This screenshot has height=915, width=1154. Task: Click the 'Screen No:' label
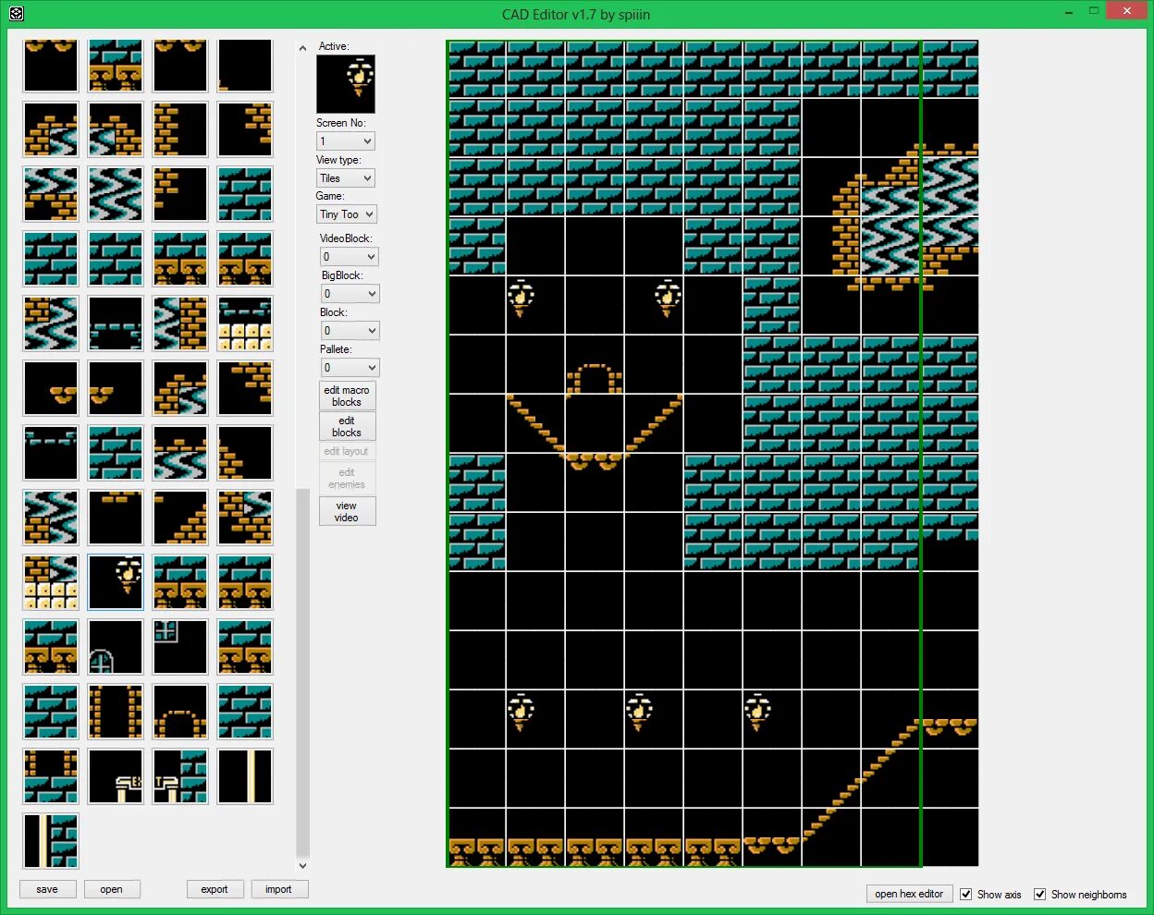point(341,123)
